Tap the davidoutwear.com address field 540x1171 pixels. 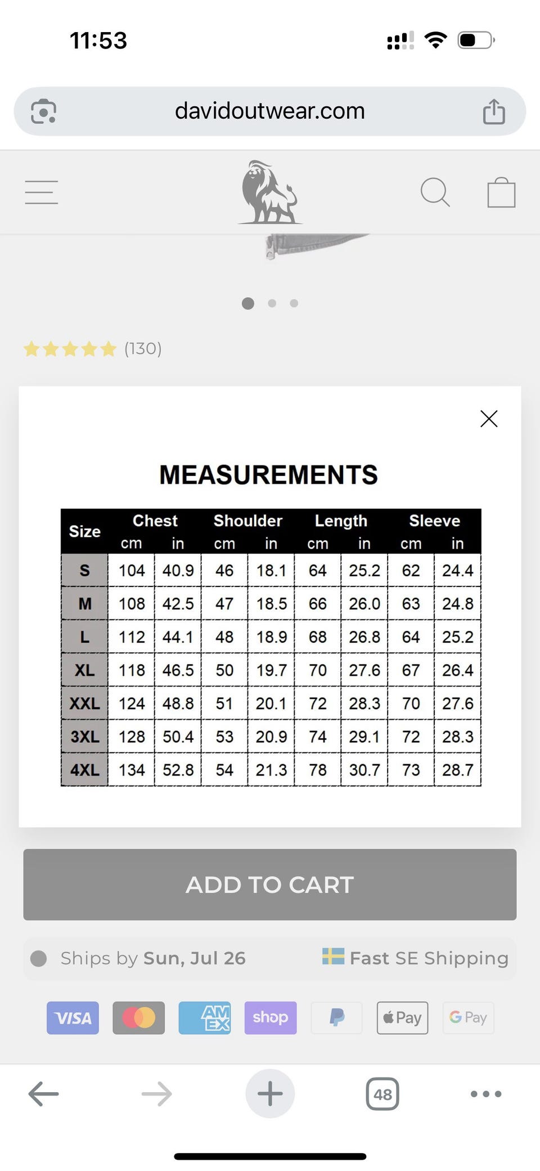[270, 111]
